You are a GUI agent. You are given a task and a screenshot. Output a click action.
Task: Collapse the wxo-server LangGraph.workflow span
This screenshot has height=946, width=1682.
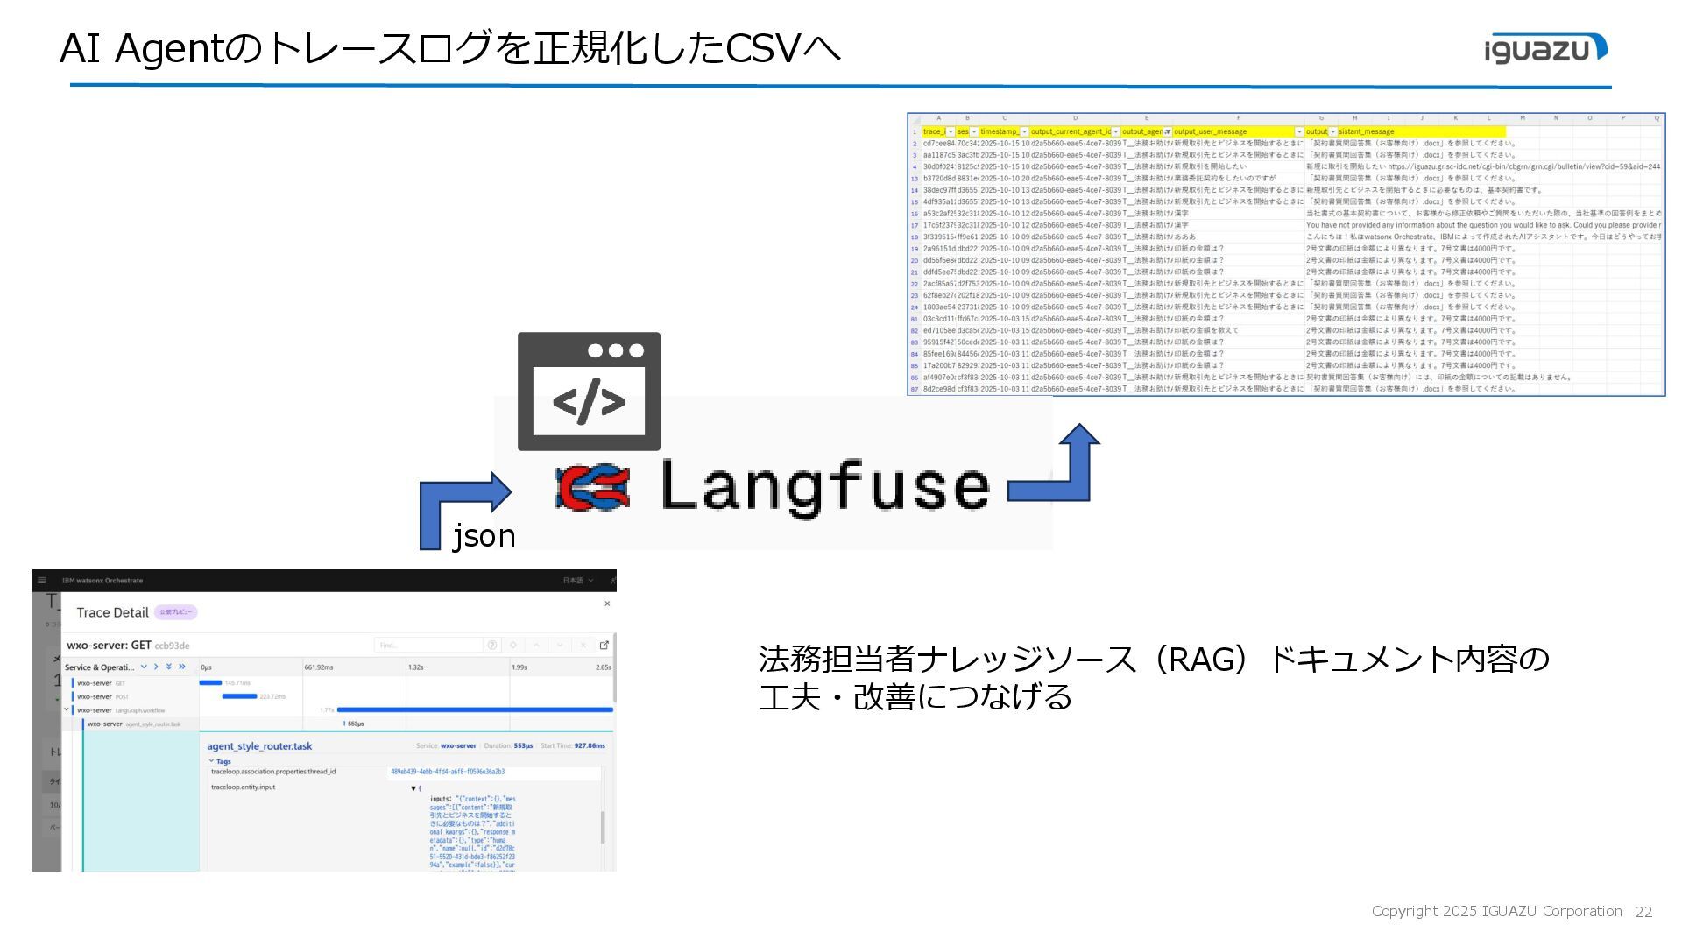[x=67, y=709]
